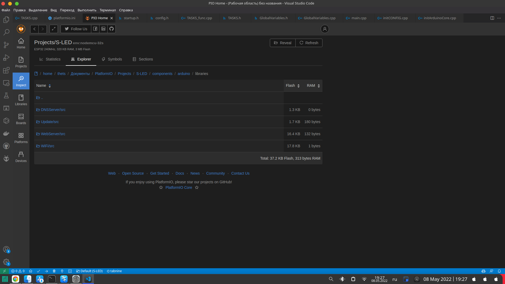
Task: Click the Reveal button
Action: tap(283, 43)
